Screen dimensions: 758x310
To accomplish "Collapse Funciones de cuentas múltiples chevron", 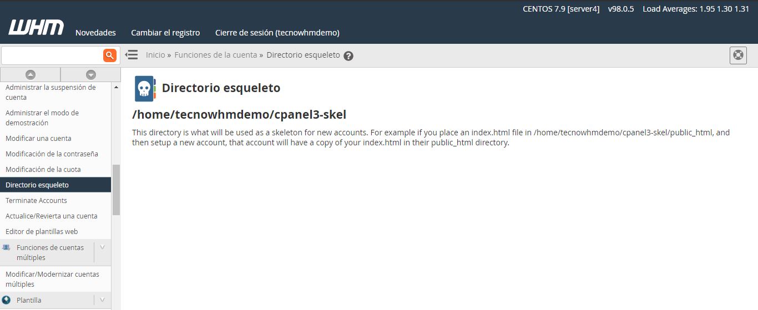I will [x=102, y=248].
